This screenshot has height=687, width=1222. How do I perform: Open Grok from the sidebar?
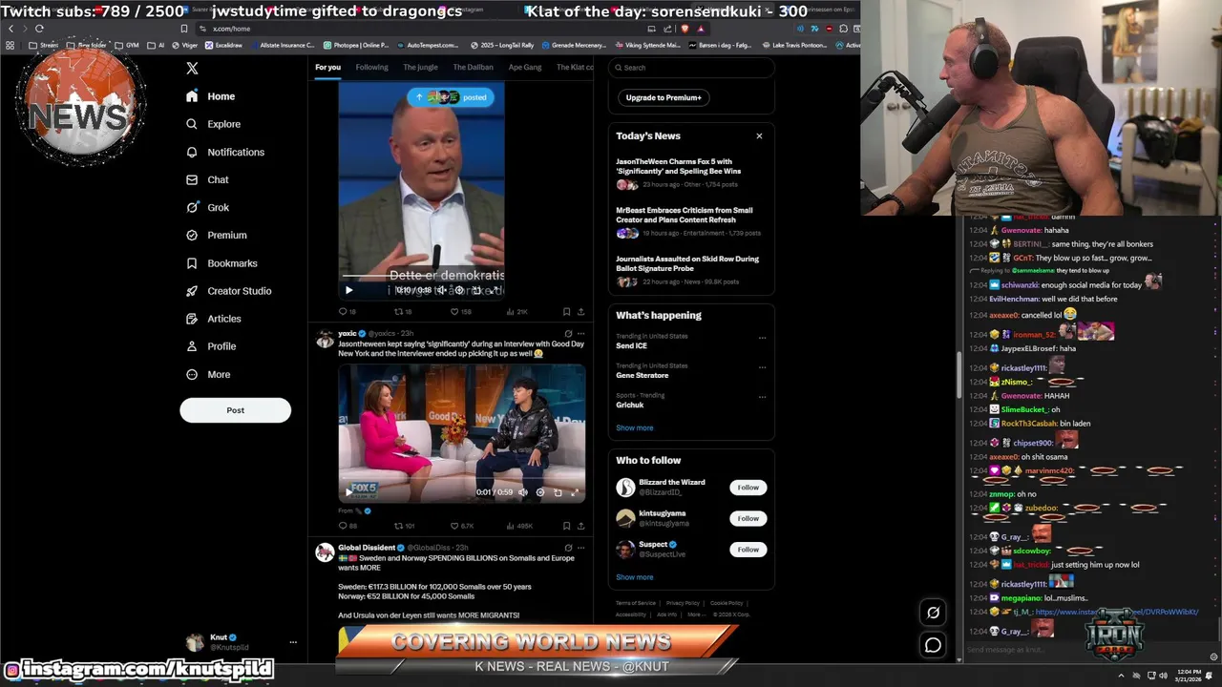pos(207,207)
